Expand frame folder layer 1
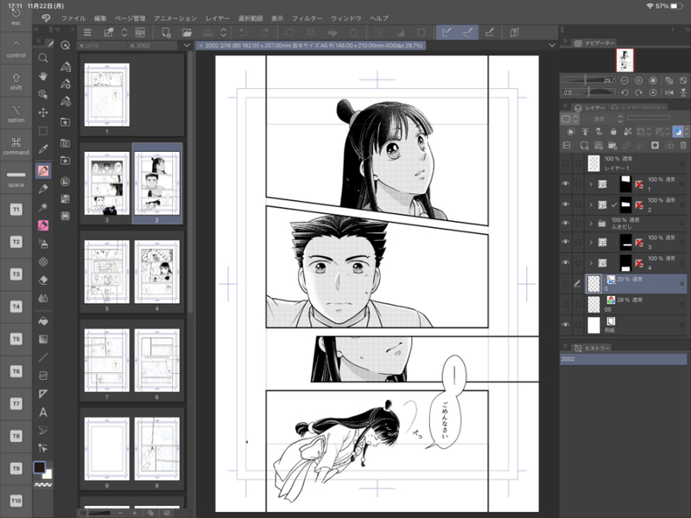This screenshot has width=691, height=518. tap(591, 184)
